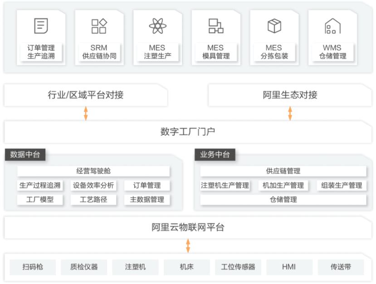Viewport: 376px width, 284px height.
Task: Click the document icon above 订单管理
Action: click(x=41, y=26)
